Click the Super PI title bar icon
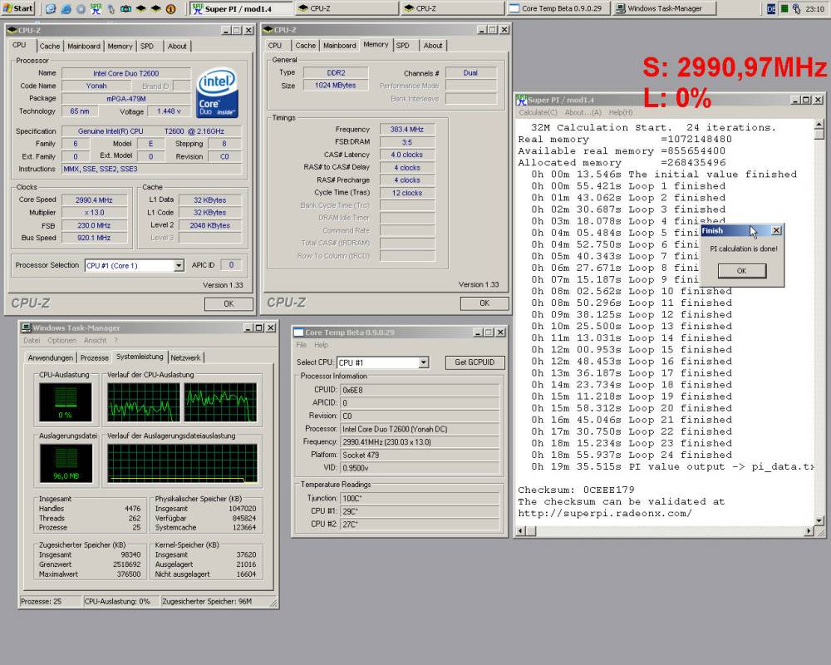The width and height of the screenshot is (831, 665). click(522, 100)
